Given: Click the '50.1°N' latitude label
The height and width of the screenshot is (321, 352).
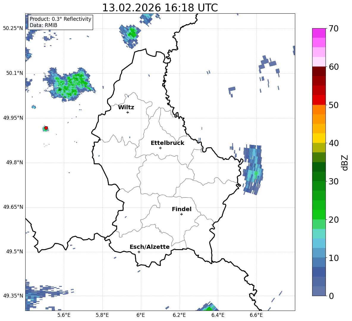Looking at the screenshot, I should (x=15, y=73).
